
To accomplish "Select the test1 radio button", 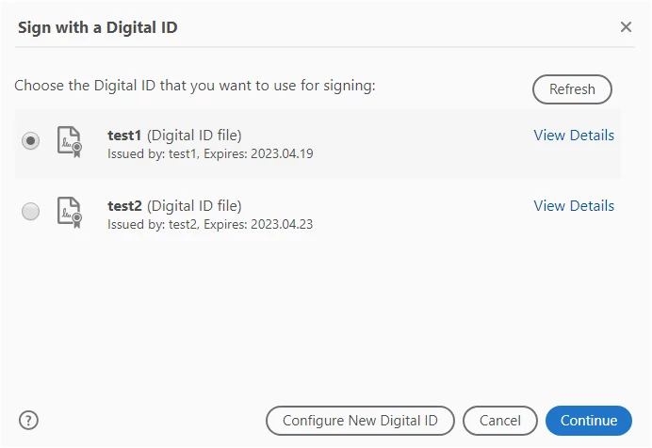I will [31, 141].
